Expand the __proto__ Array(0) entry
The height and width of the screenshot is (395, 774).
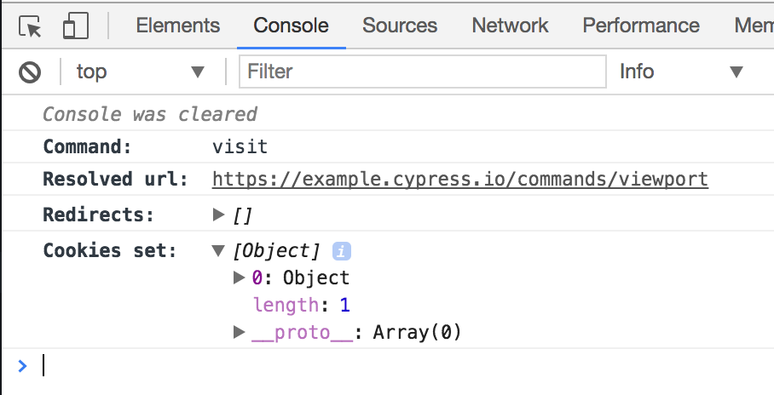(240, 332)
